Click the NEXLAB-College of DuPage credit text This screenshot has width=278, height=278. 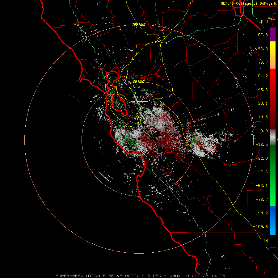tap(246, 3)
